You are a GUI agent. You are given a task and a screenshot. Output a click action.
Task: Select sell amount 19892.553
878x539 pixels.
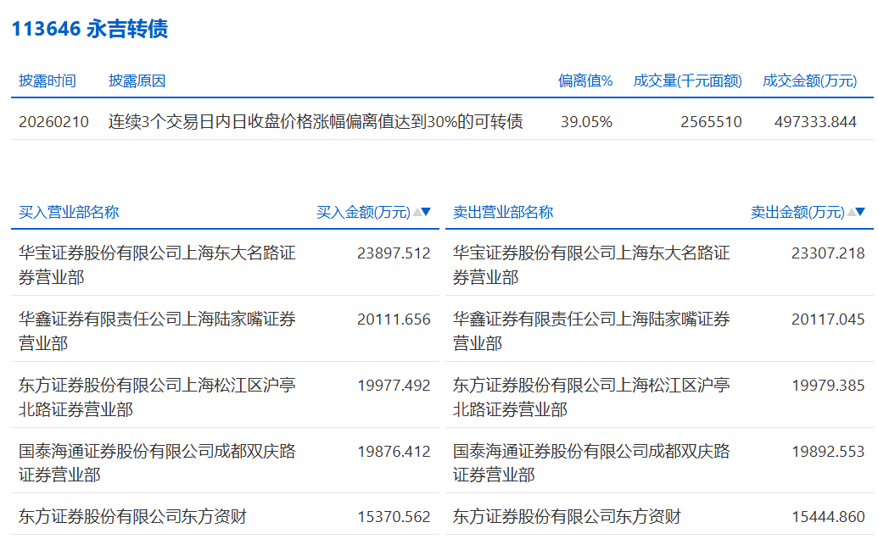click(828, 451)
